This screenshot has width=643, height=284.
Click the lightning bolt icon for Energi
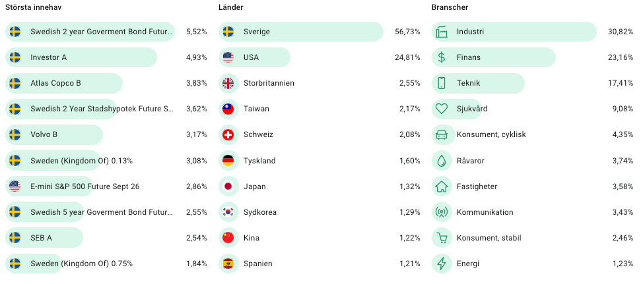441,264
